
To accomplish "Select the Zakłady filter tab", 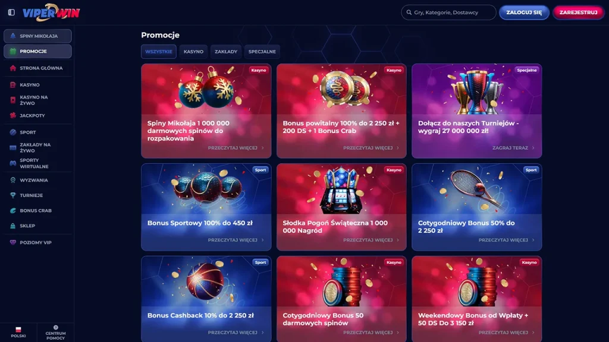I will coord(225,52).
